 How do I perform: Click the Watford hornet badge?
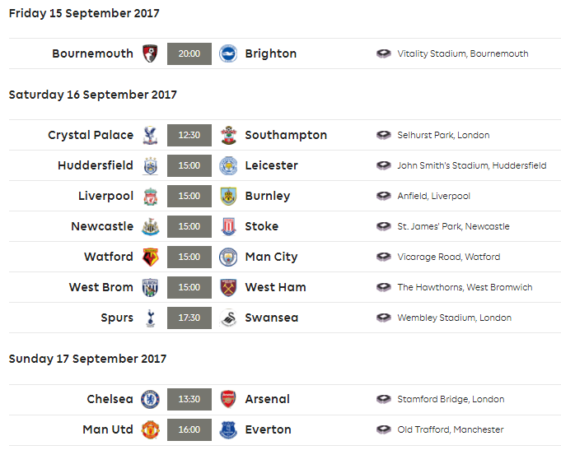[x=150, y=257]
